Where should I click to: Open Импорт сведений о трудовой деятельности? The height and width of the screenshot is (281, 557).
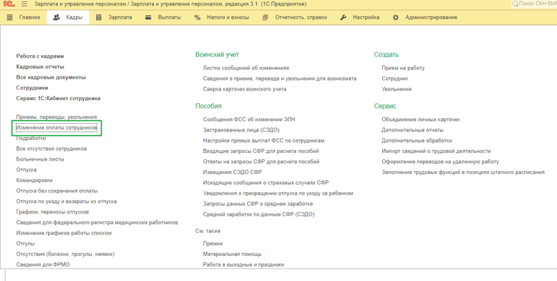point(437,151)
